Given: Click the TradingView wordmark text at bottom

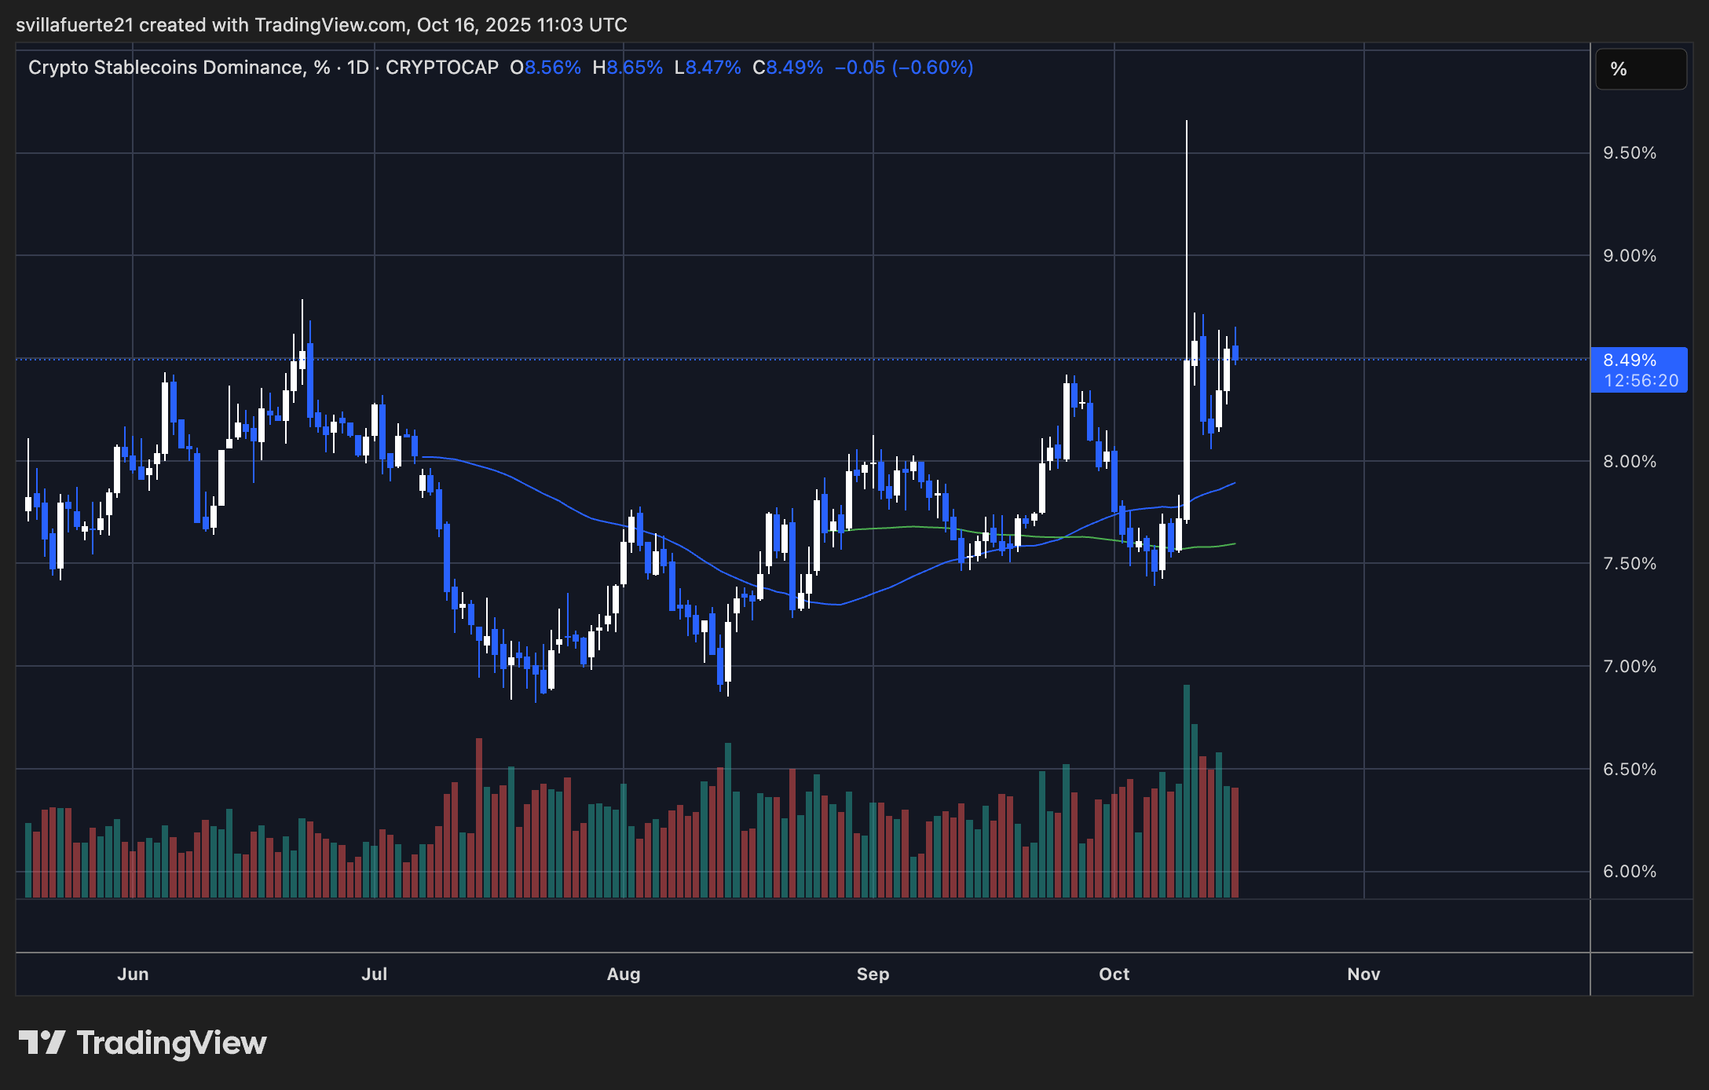Looking at the screenshot, I should point(171,1043).
